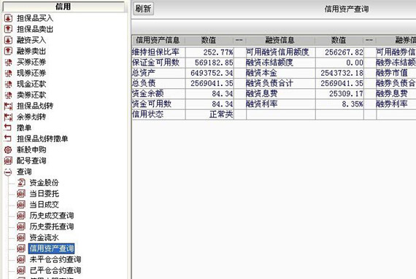Click the 买券还券 icon
Image resolution: width=416 pixels, height=279 pixels.
(8, 62)
